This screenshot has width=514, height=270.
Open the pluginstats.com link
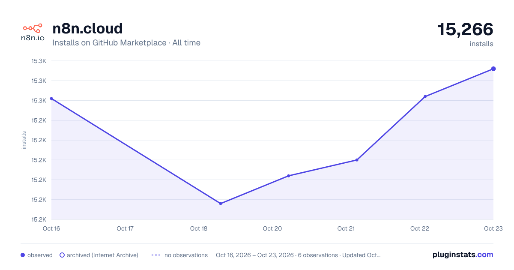[463, 255]
